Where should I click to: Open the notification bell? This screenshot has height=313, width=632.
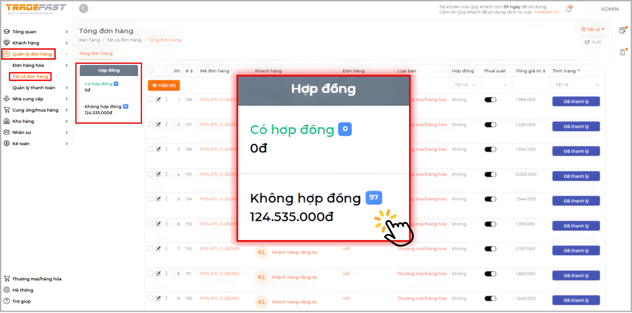569,9
